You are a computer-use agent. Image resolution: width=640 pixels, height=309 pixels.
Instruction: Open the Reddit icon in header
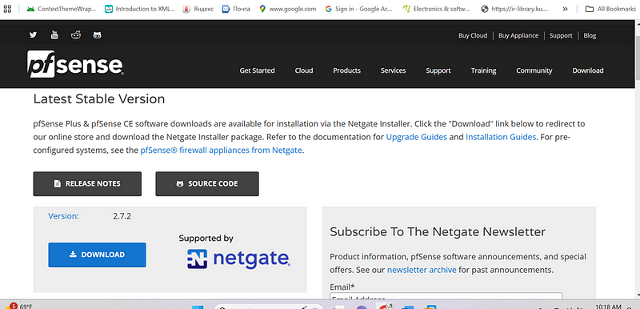click(x=76, y=35)
